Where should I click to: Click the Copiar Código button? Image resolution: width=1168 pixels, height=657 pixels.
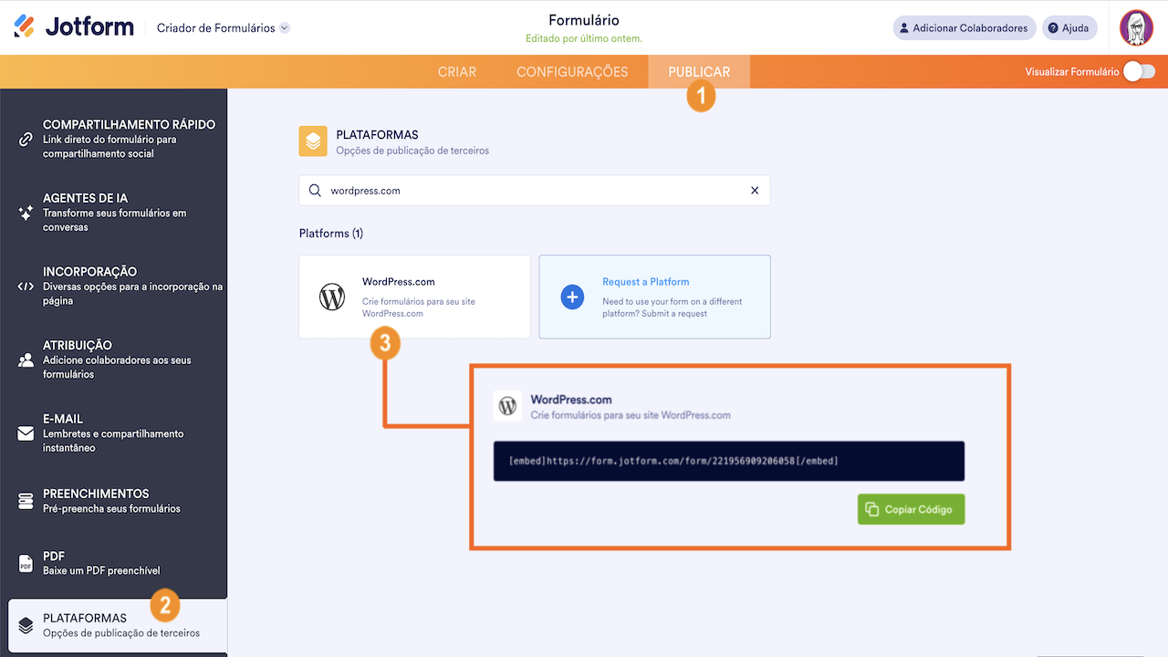911,509
